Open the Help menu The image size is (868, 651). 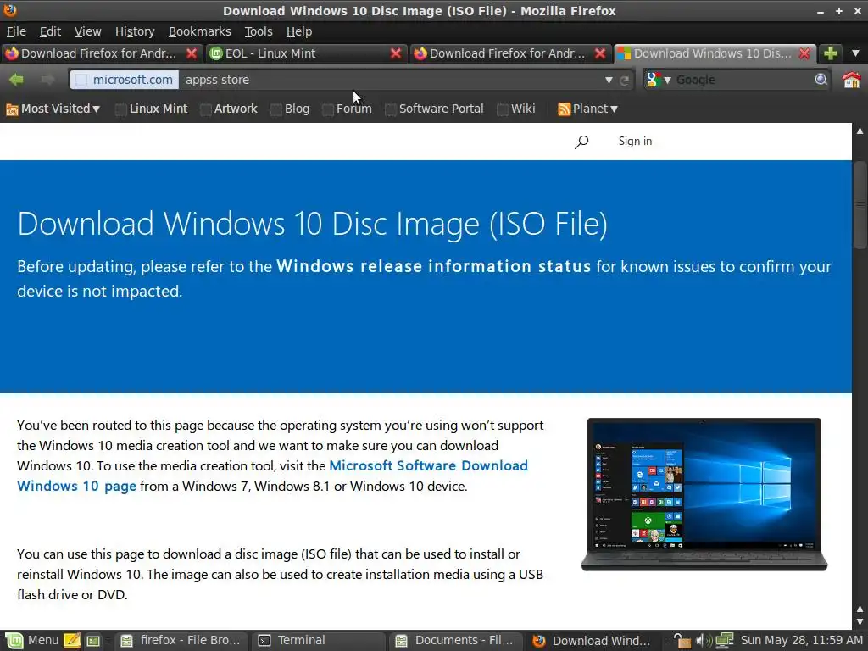point(299,31)
